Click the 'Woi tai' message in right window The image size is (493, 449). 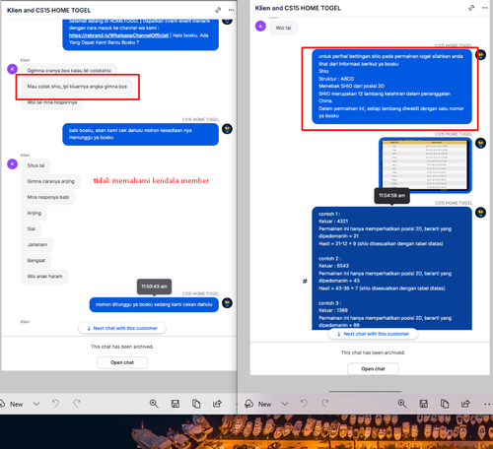pos(283,28)
